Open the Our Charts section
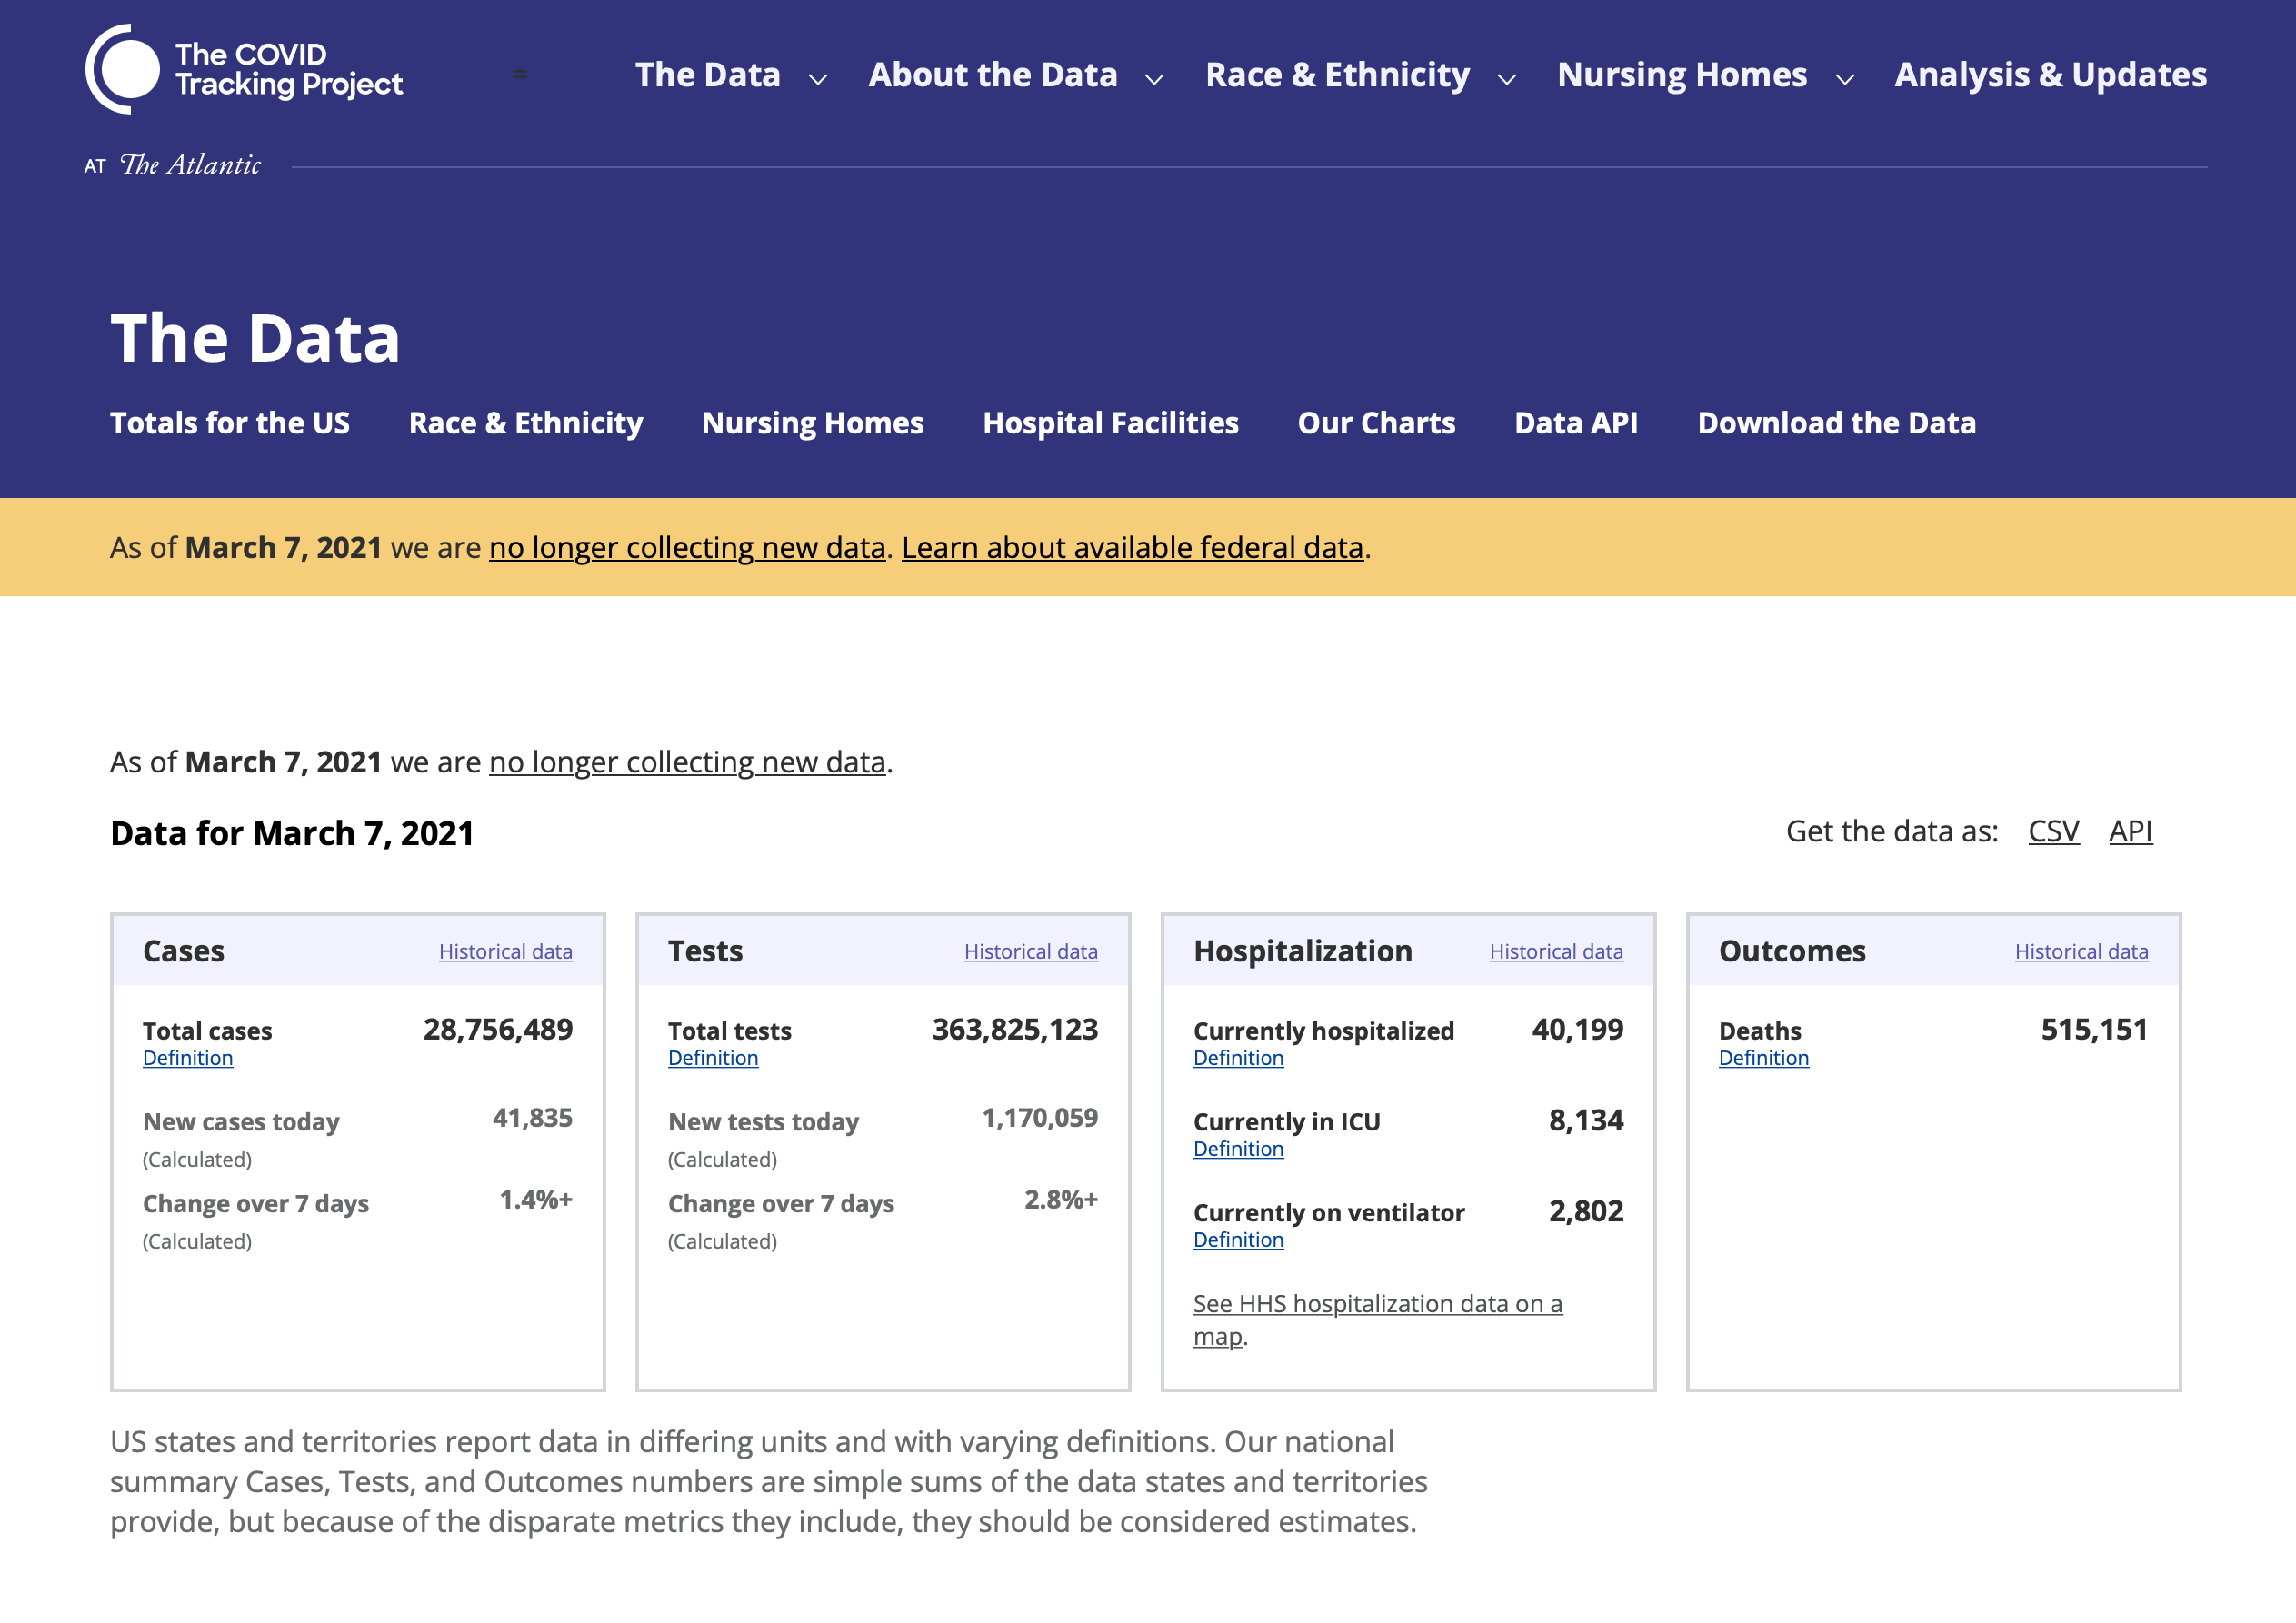 click(x=1375, y=423)
